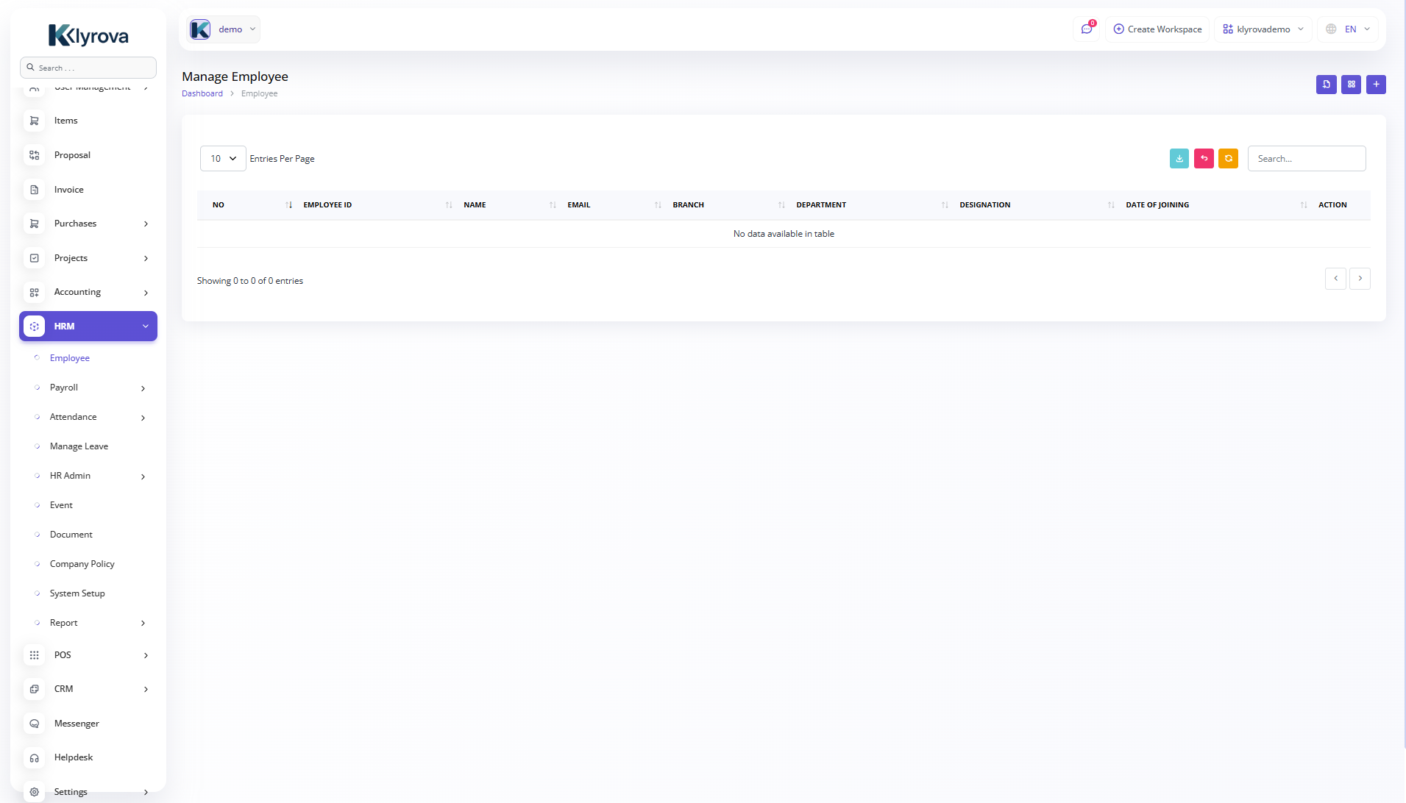Click the teal download export icon
The width and height of the screenshot is (1406, 803).
(x=1179, y=159)
